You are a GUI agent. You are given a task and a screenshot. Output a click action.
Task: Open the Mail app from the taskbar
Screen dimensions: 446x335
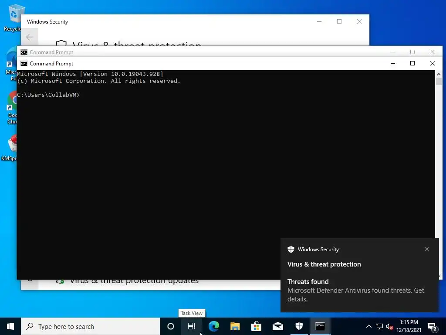point(277,326)
